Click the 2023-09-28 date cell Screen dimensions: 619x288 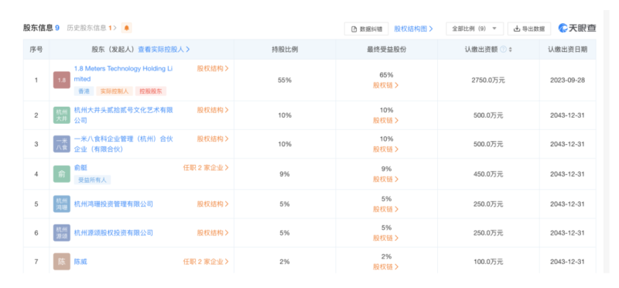click(567, 81)
